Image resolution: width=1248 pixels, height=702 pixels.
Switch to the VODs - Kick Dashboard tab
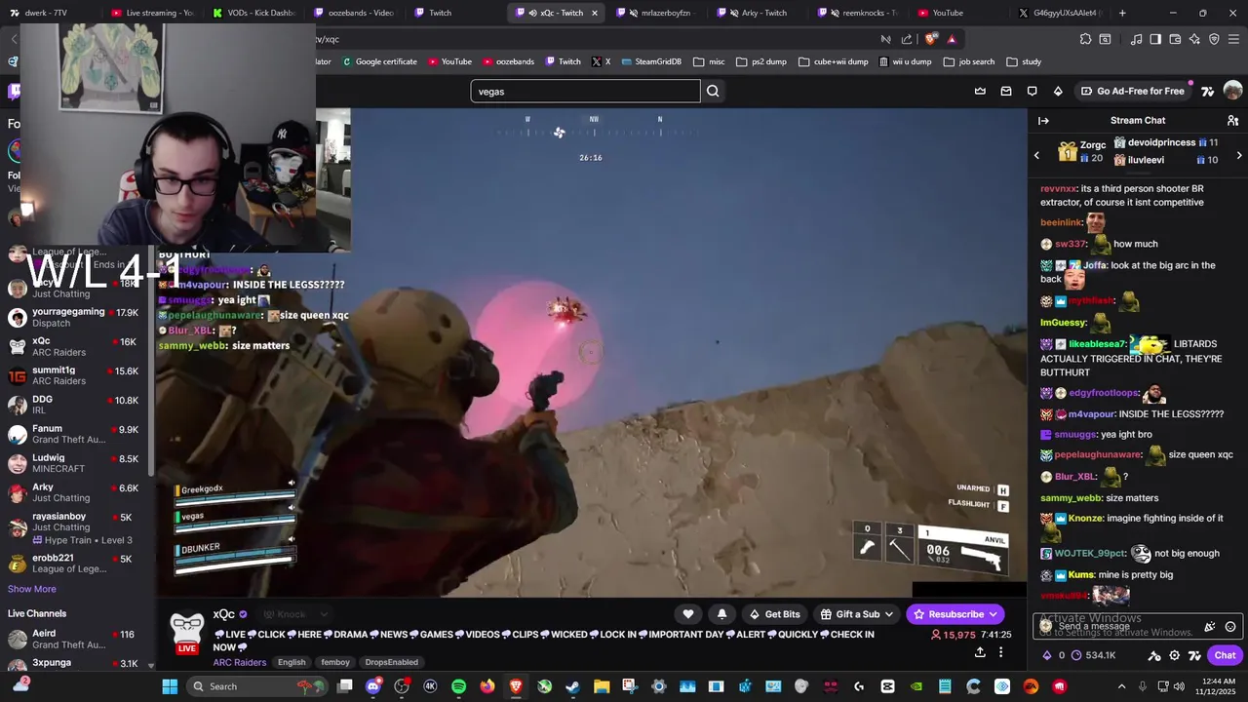253,13
